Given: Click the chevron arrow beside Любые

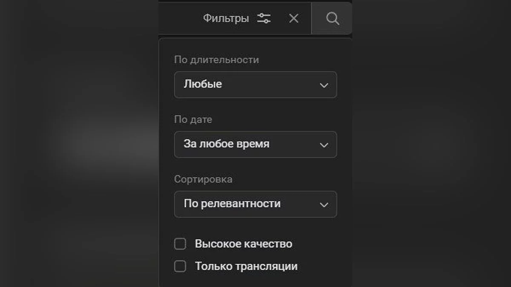Looking at the screenshot, I should [324, 85].
